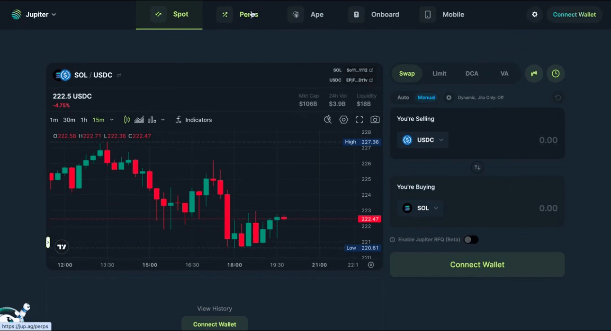Click RFQ info icon
The height and width of the screenshot is (331, 611).
(x=392, y=240)
